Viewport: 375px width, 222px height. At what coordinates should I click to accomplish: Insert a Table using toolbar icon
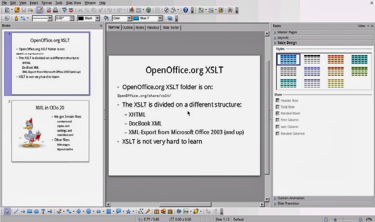pyautogui.click(x=138, y=10)
